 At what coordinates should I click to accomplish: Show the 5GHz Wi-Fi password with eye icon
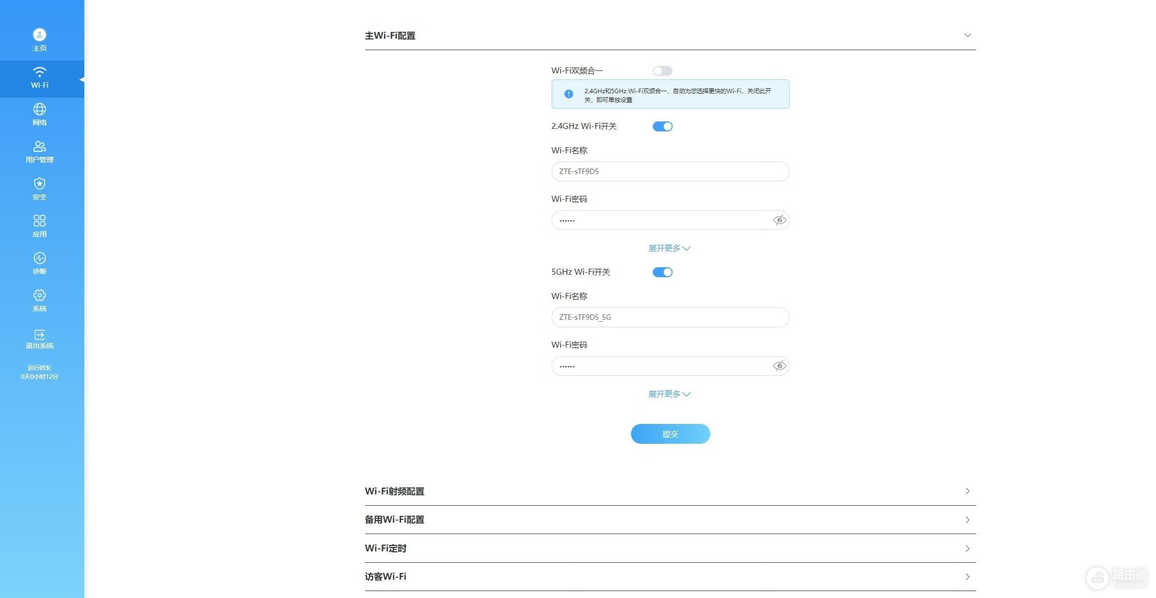(779, 366)
